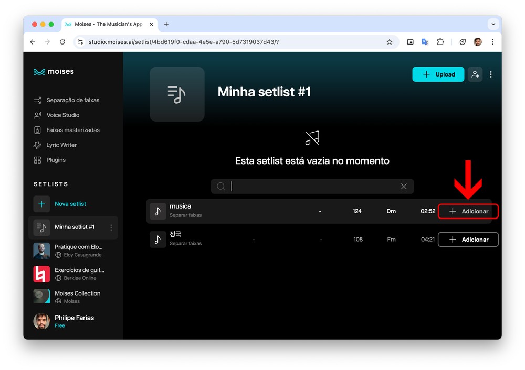Click the Fm key value

click(x=391, y=240)
